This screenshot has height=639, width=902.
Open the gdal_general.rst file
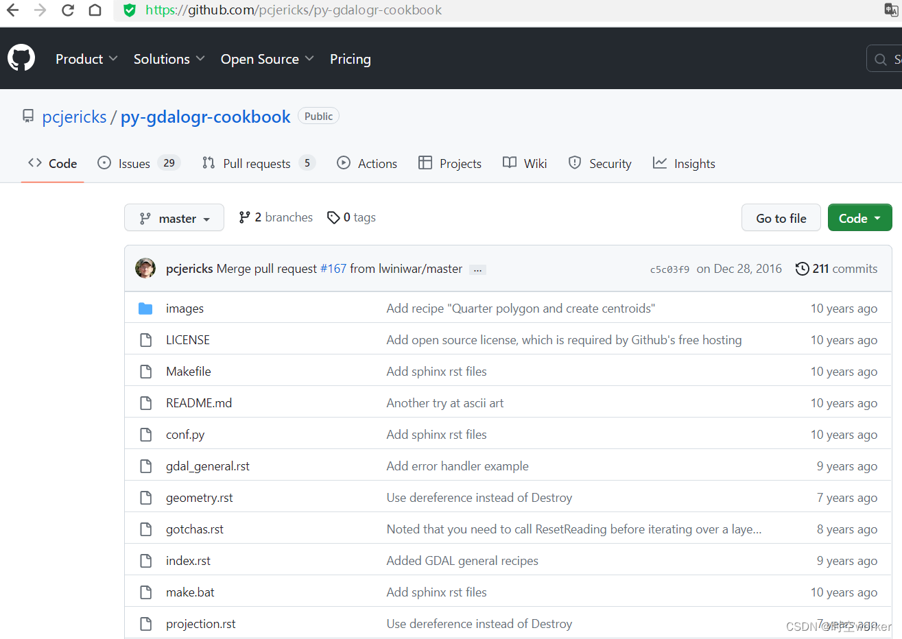coord(208,466)
